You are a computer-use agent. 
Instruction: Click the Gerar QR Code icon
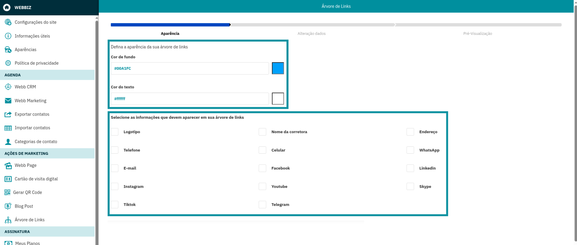coord(8,193)
